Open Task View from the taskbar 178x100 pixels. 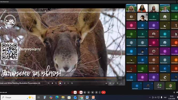pos(39,97)
